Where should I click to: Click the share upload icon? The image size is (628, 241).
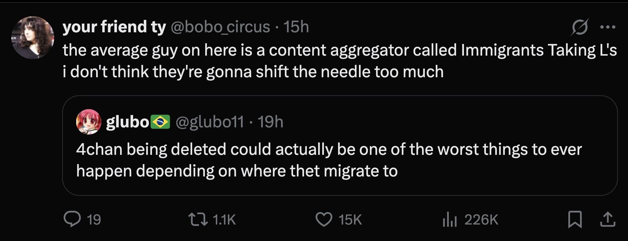(x=607, y=219)
